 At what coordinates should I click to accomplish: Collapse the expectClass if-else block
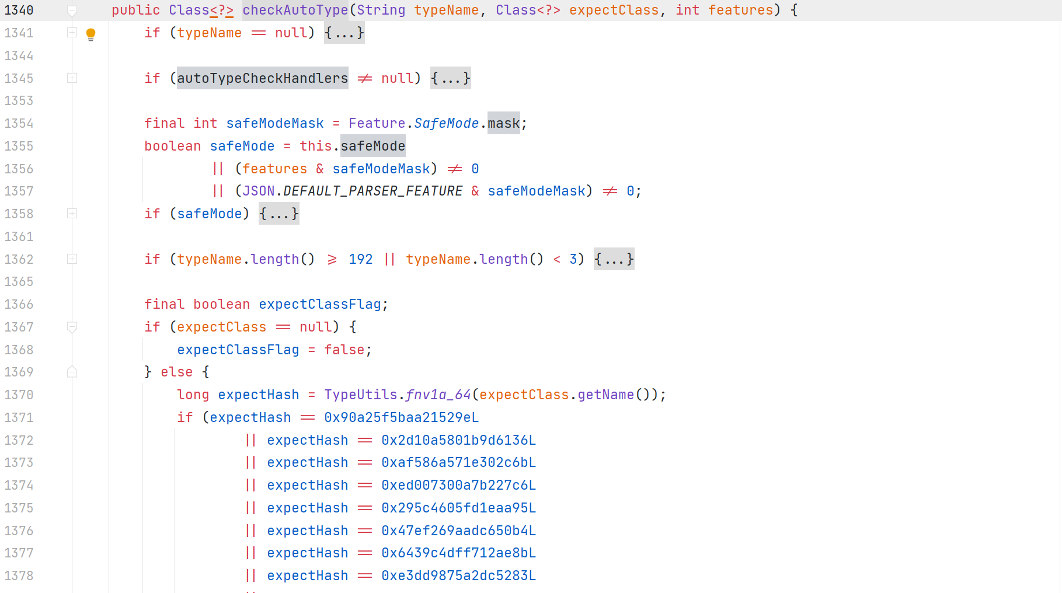click(x=72, y=327)
